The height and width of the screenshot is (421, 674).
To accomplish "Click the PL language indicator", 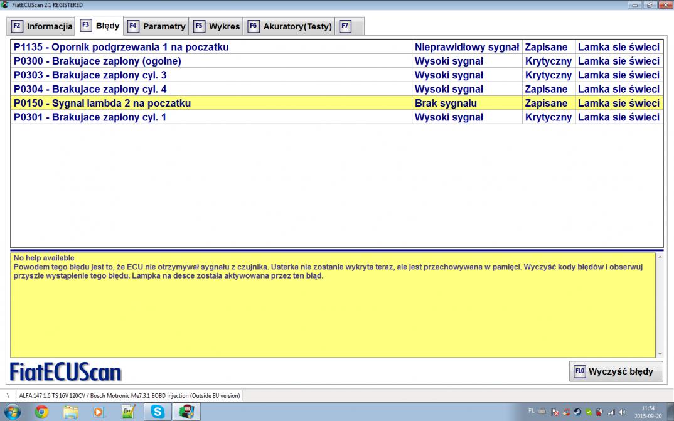I will coord(532,411).
